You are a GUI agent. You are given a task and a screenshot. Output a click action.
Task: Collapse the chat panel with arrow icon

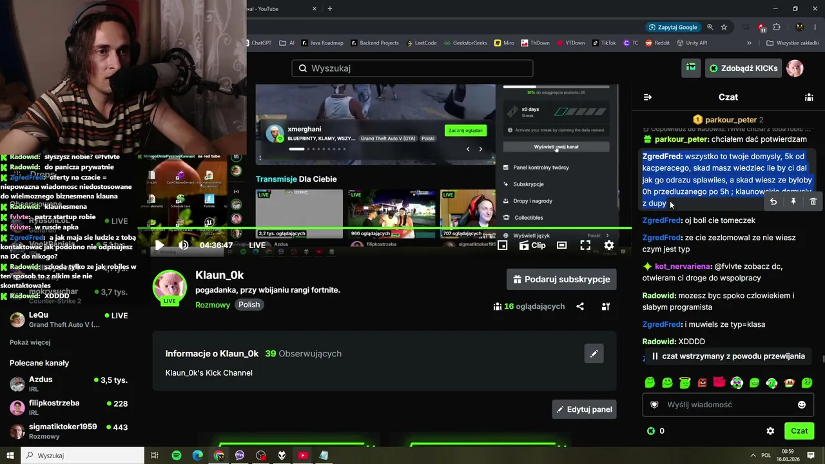pyautogui.click(x=648, y=97)
